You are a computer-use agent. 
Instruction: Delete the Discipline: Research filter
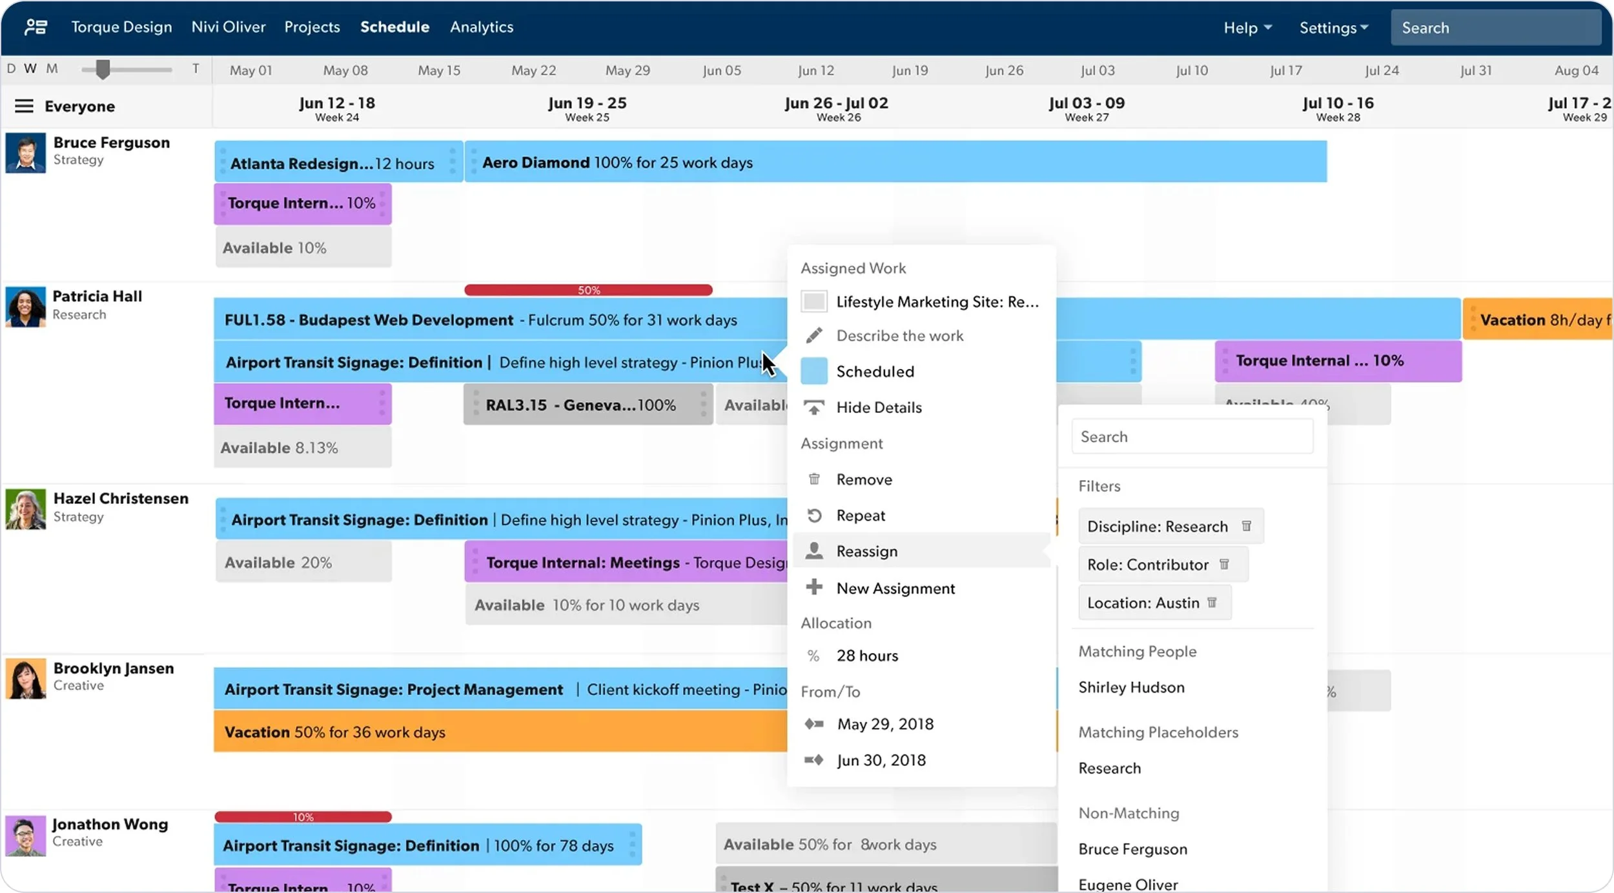click(1247, 526)
